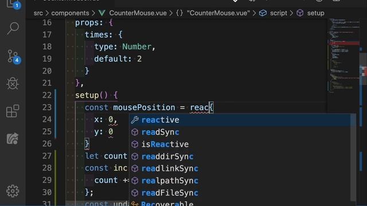
Task: Select the setup breadcrumb
Action: [x=316, y=13]
